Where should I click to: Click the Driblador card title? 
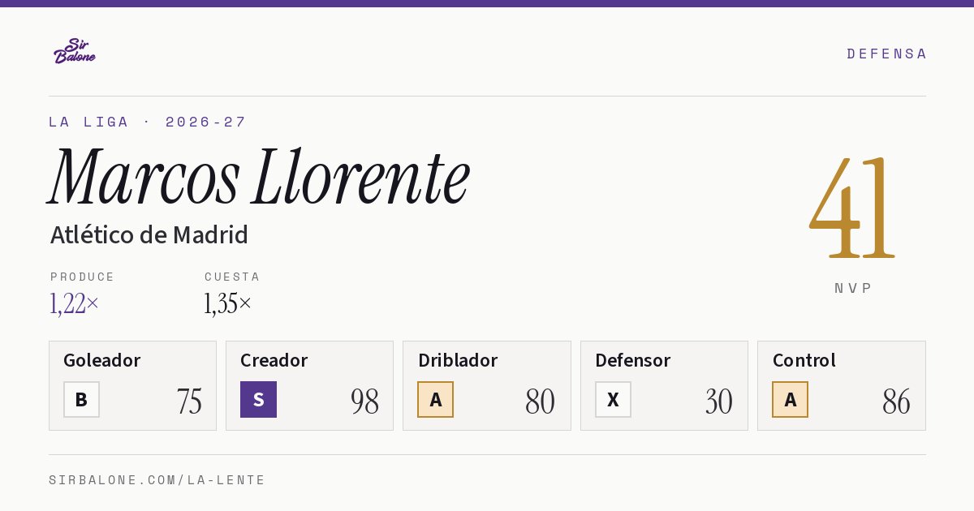click(458, 360)
